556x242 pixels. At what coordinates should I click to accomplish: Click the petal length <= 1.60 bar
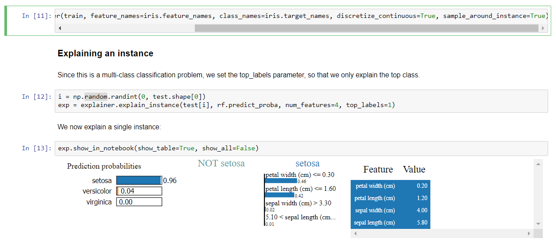(280, 195)
